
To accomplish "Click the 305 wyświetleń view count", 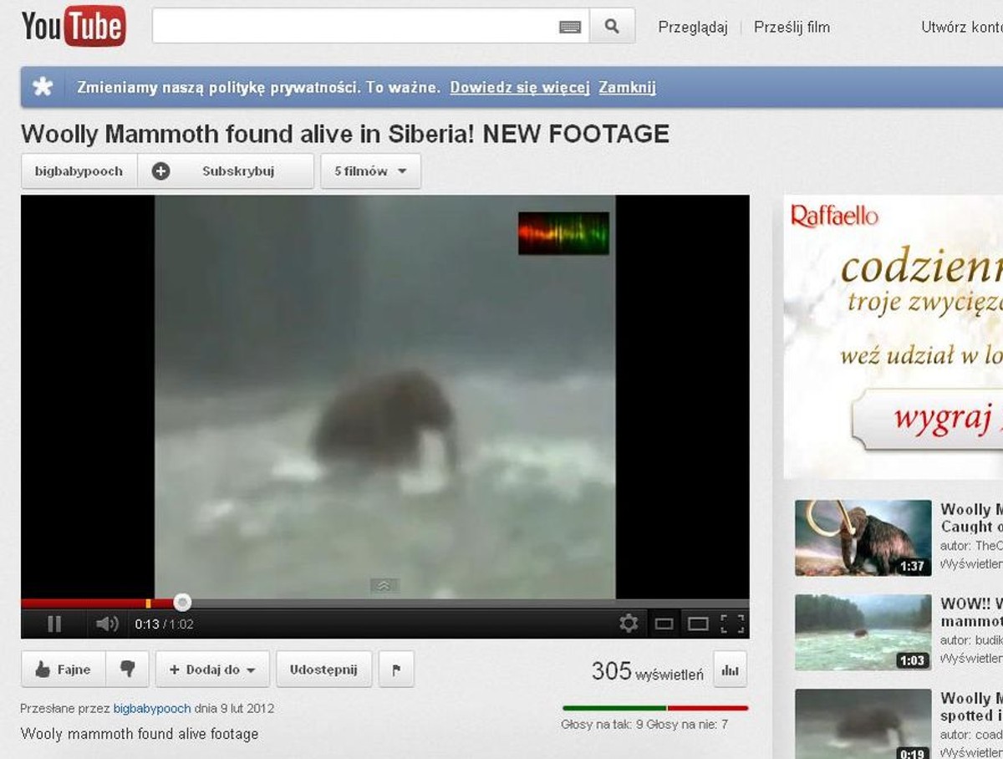I will coord(647,670).
